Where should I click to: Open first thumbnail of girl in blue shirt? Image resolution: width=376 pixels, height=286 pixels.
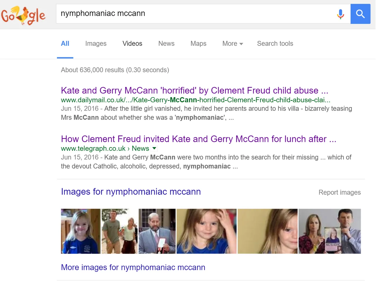(80, 231)
